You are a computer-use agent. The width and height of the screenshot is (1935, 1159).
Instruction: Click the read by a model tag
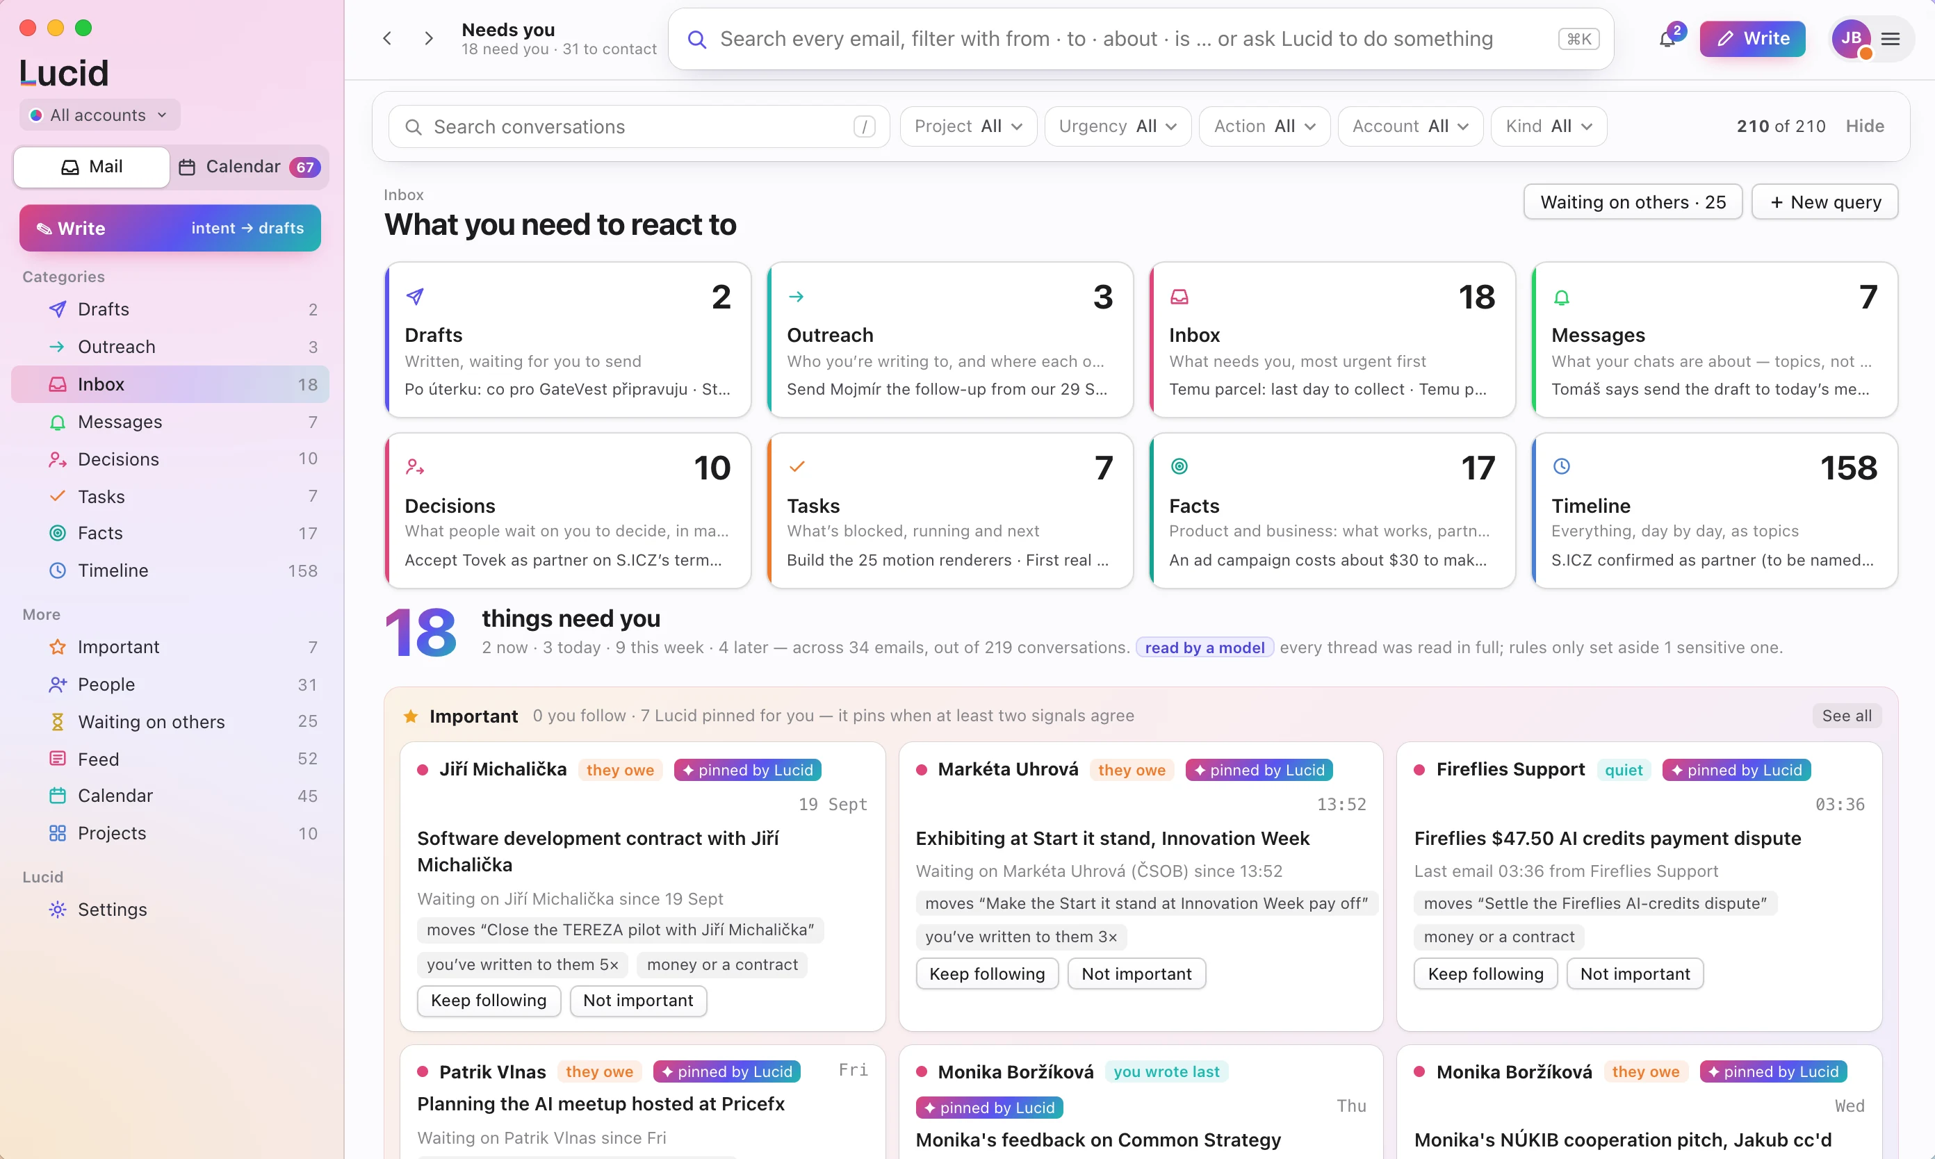[1204, 648]
